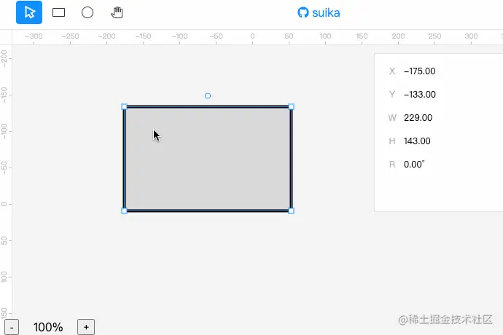The width and height of the screenshot is (503, 335).
Task: Click the Y position field -133.00
Action: pyautogui.click(x=420, y=95)
